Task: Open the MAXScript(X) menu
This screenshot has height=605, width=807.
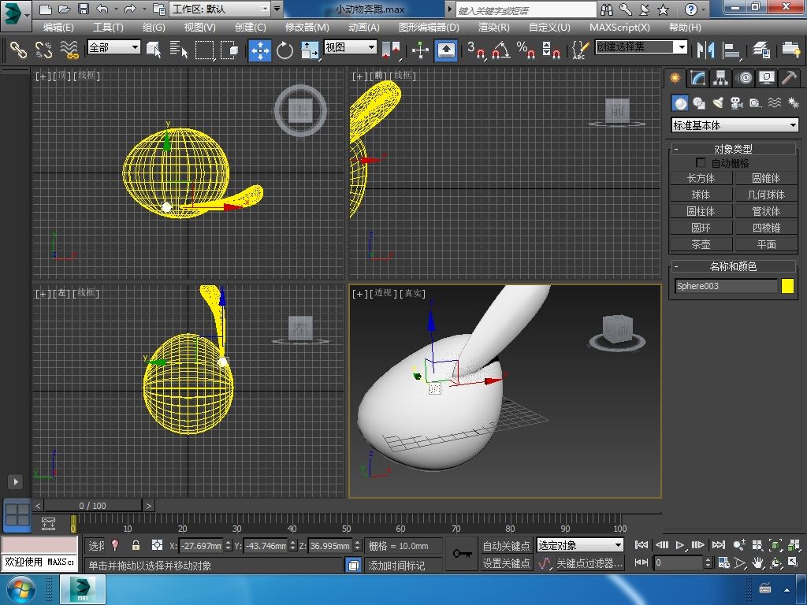Action: [619, 28]
